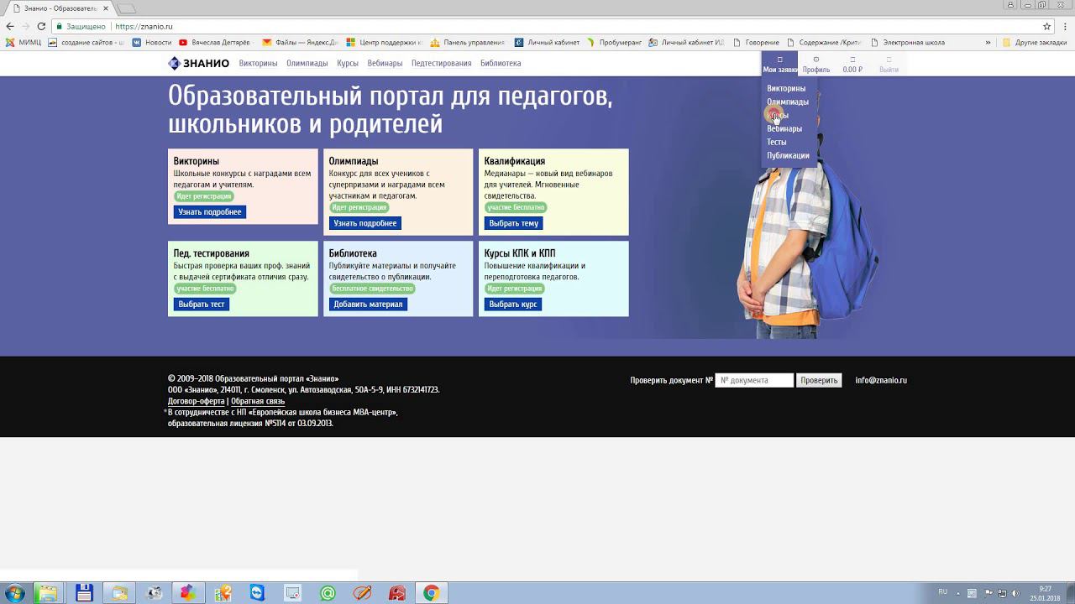Open the Windows Start menu

coord(14,593)
